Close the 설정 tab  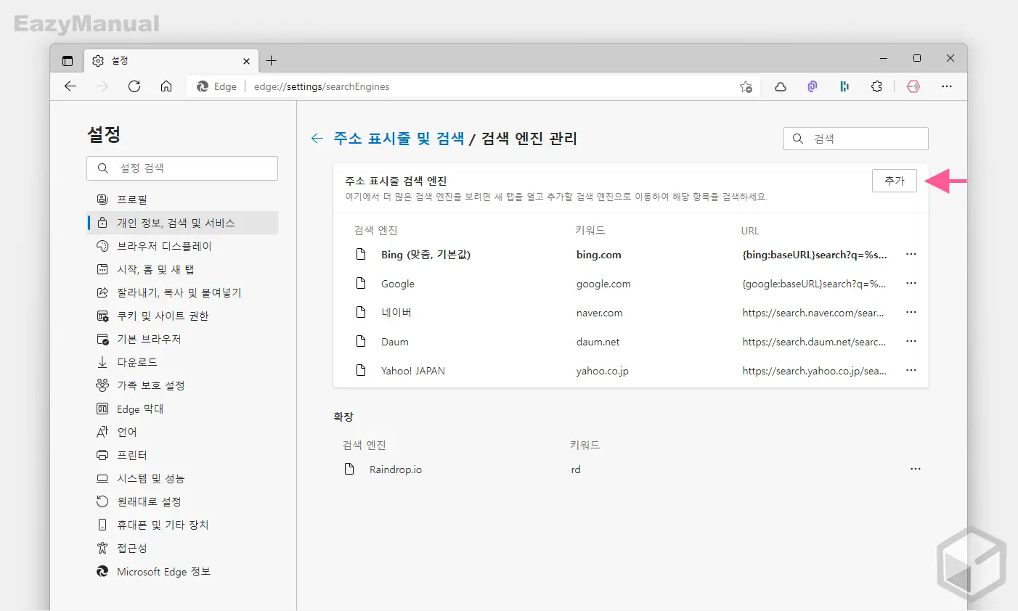pyautogui.click(x=246, y=61)
